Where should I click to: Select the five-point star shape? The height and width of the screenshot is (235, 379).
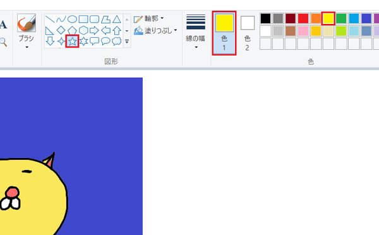click(72, 41)
